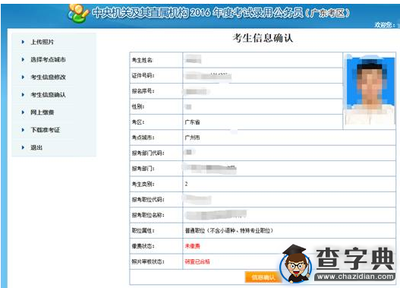The width and height of the screenshot is (400, 288).
Task: Click arrow icon beside 考生信息修改
Action: click(x=23, y=77)
